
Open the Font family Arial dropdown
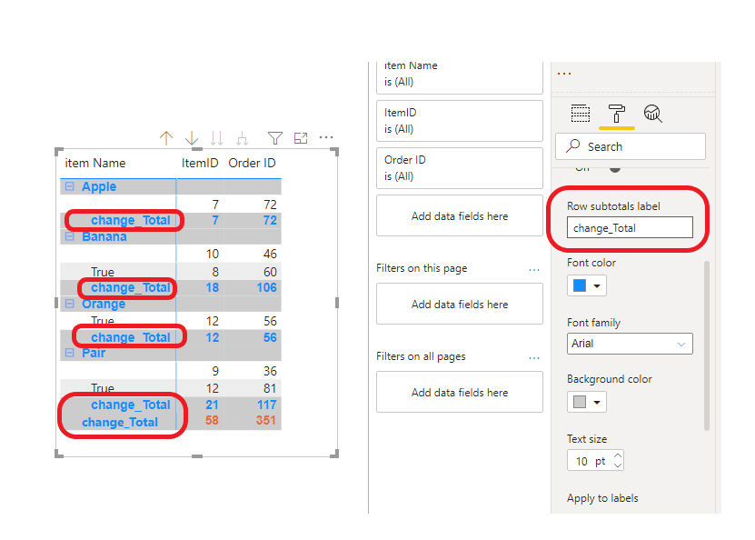click(630, 344)
